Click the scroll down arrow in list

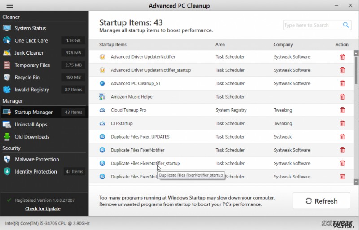click(356, 182)
